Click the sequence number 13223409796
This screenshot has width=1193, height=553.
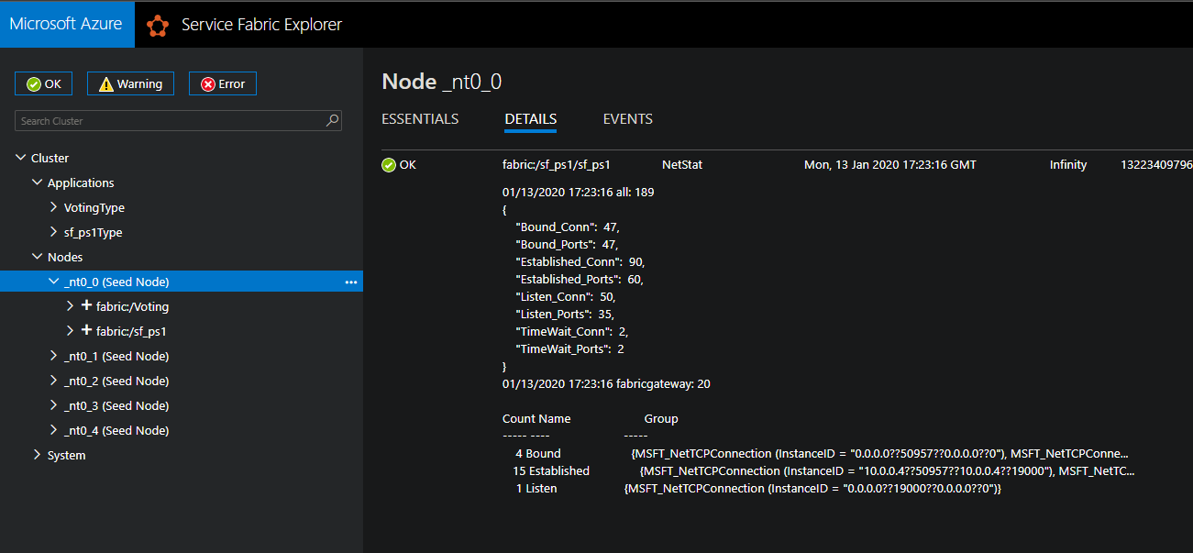(1156, 165)
